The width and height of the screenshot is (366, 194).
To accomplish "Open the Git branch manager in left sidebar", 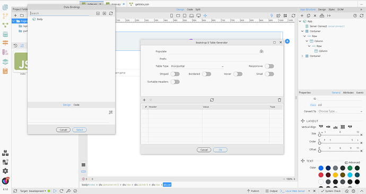I will point(5,16).
